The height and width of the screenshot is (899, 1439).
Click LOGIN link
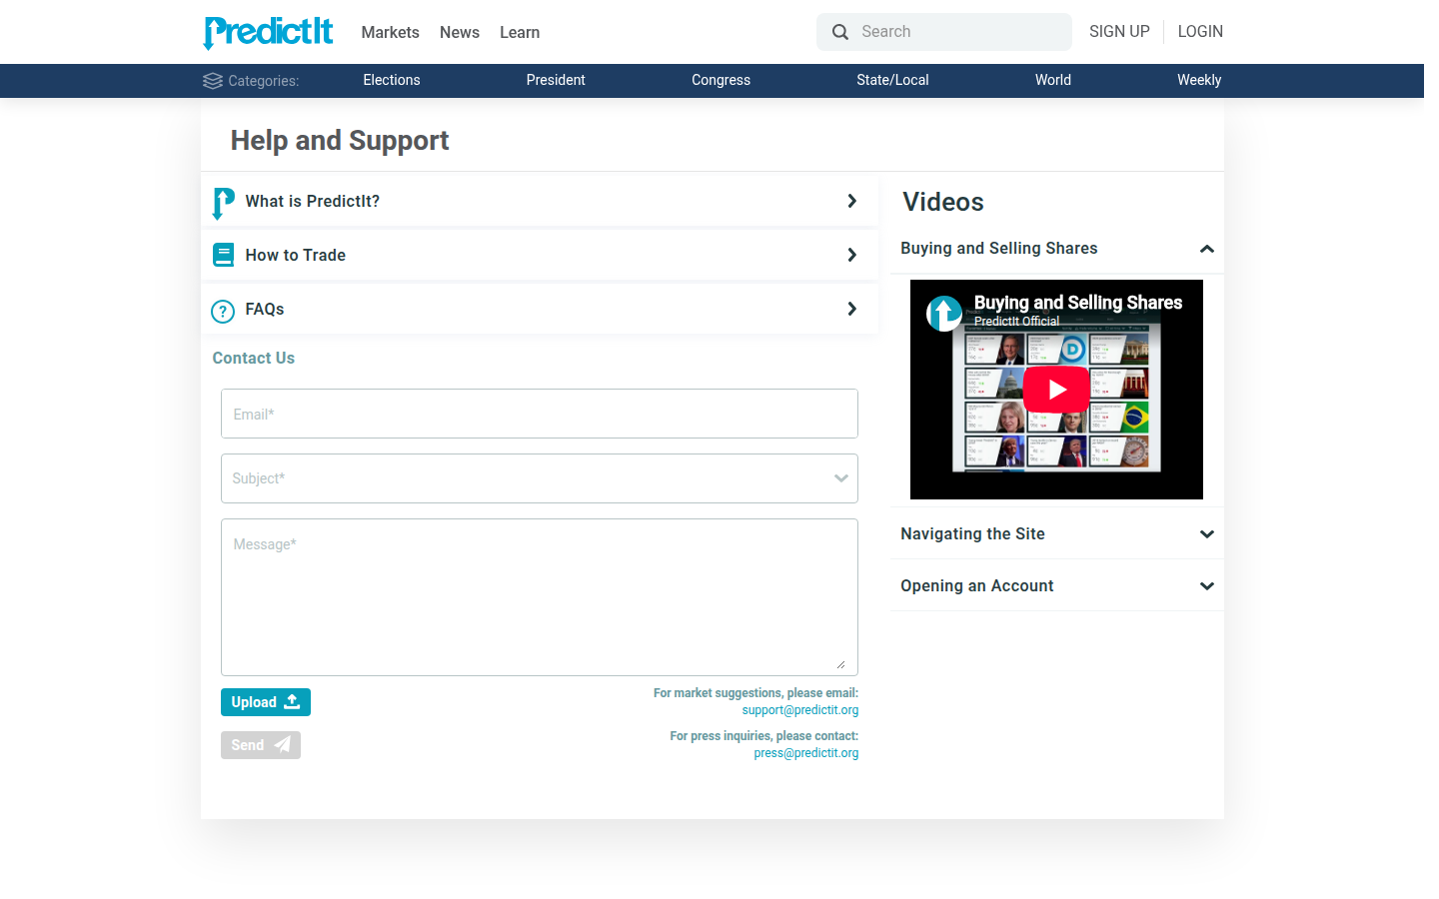point(1200,32)
